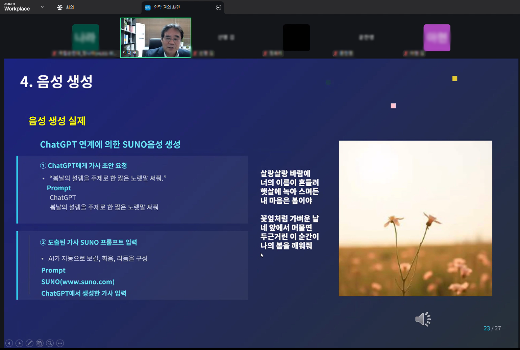The width and height of the screenshot is (520, 350).
Task: Expand the Zoom Workplace dropdown chevron
Action: pos(42,7)
